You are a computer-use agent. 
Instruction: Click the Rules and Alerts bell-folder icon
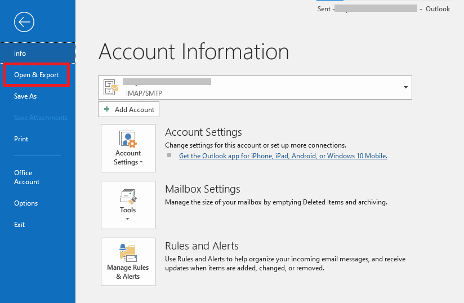[128, 253]
